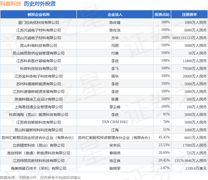Click legal person TAN CHAI HAU

click(x=115, y=122)
